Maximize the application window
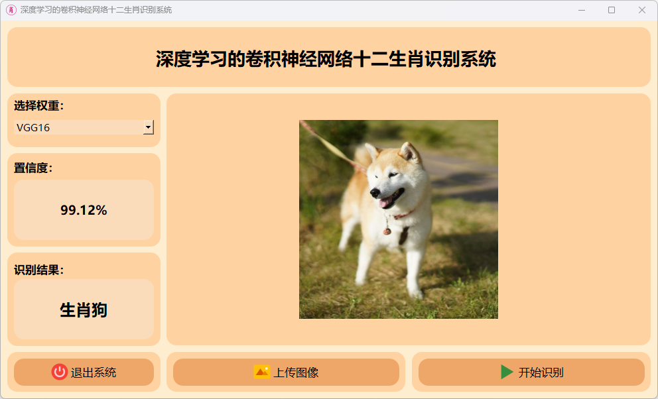 pos(612,10)
